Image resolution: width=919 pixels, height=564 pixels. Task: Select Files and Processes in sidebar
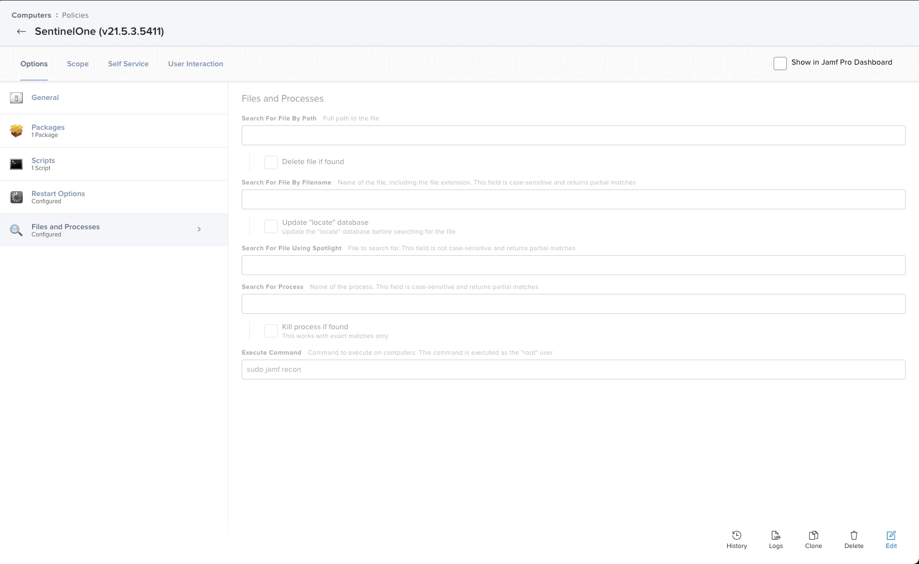tap(114, 230)
